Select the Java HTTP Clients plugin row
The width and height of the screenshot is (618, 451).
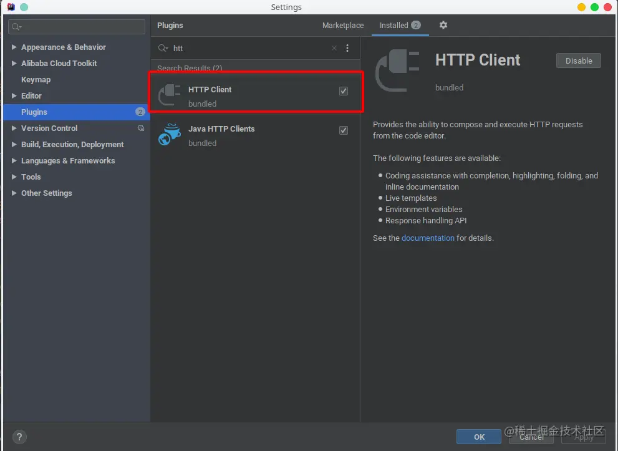(x=256, y=135)
